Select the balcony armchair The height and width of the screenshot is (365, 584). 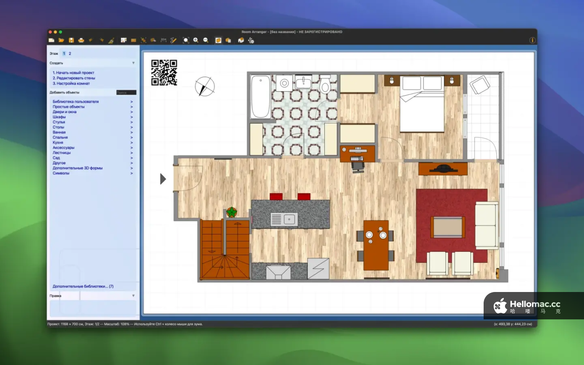[x=480, y=85]
